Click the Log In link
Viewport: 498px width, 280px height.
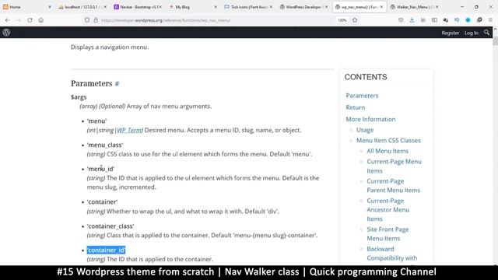tap(472, 33)
